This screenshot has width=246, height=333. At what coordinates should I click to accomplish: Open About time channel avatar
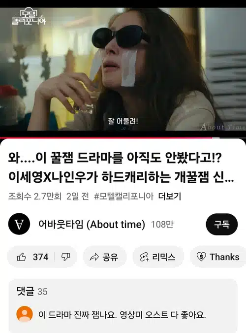click(19, 224)
